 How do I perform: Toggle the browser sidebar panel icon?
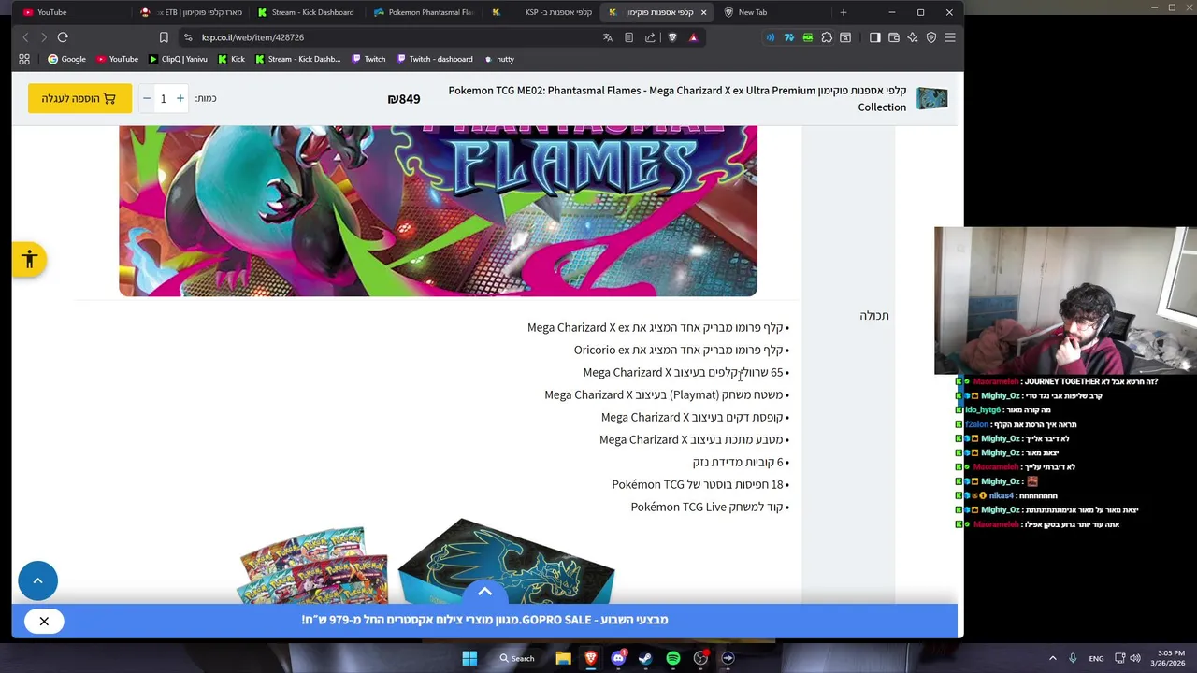(874, 37)
